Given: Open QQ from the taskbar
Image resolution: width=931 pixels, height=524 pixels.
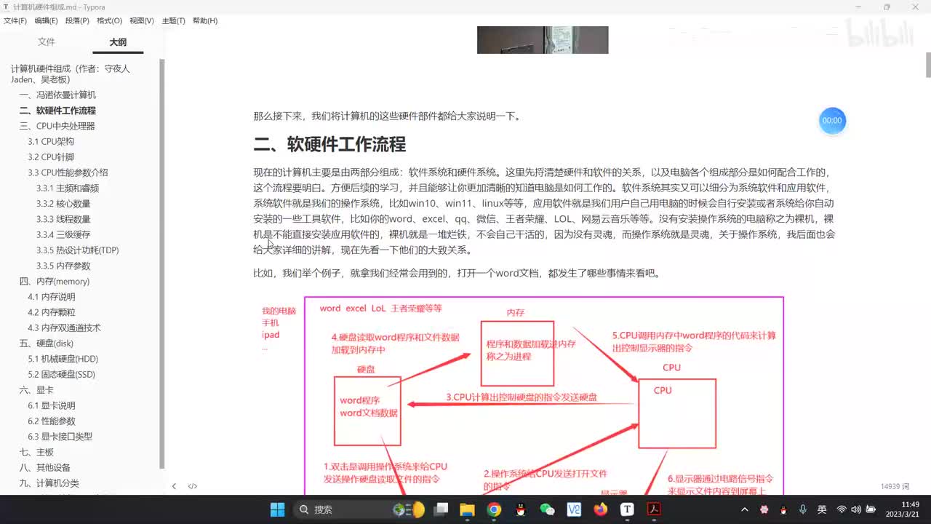Looking at the screenshot, I should pos(521,509).
